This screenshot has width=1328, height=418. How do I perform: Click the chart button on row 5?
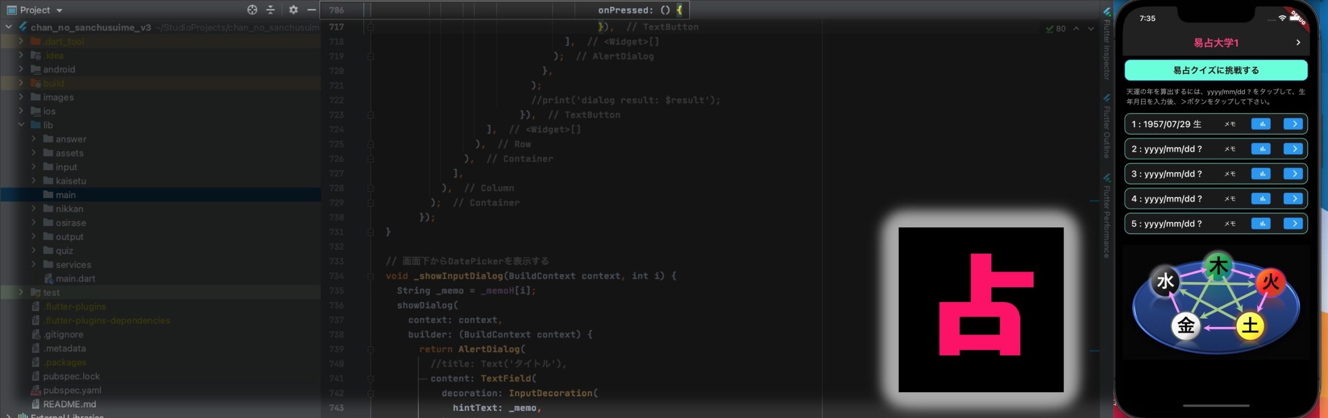click(x=1261, y=224)
